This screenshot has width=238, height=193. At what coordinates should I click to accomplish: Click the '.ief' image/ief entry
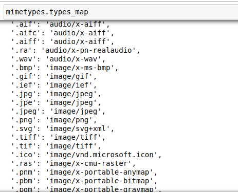coord(54,85)
